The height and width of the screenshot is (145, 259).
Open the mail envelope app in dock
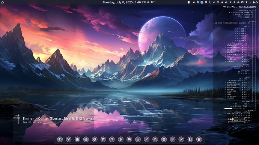[86, 139]
